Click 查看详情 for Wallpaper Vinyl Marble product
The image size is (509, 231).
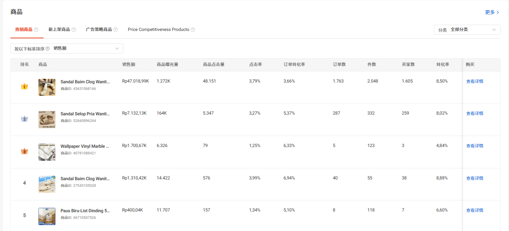pos(475,146)
